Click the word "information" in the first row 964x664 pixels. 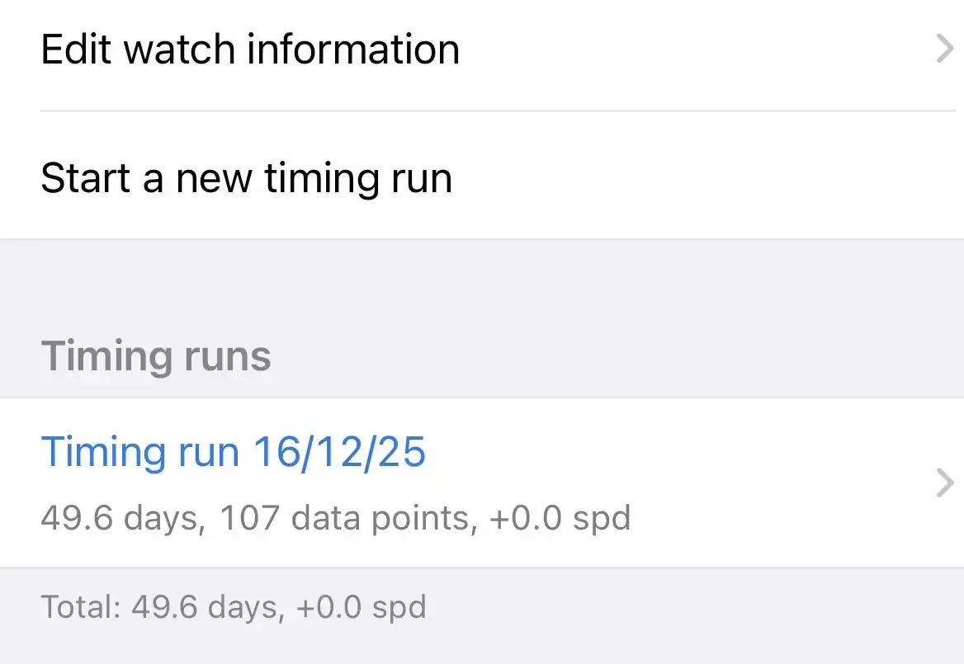(353, 49)
